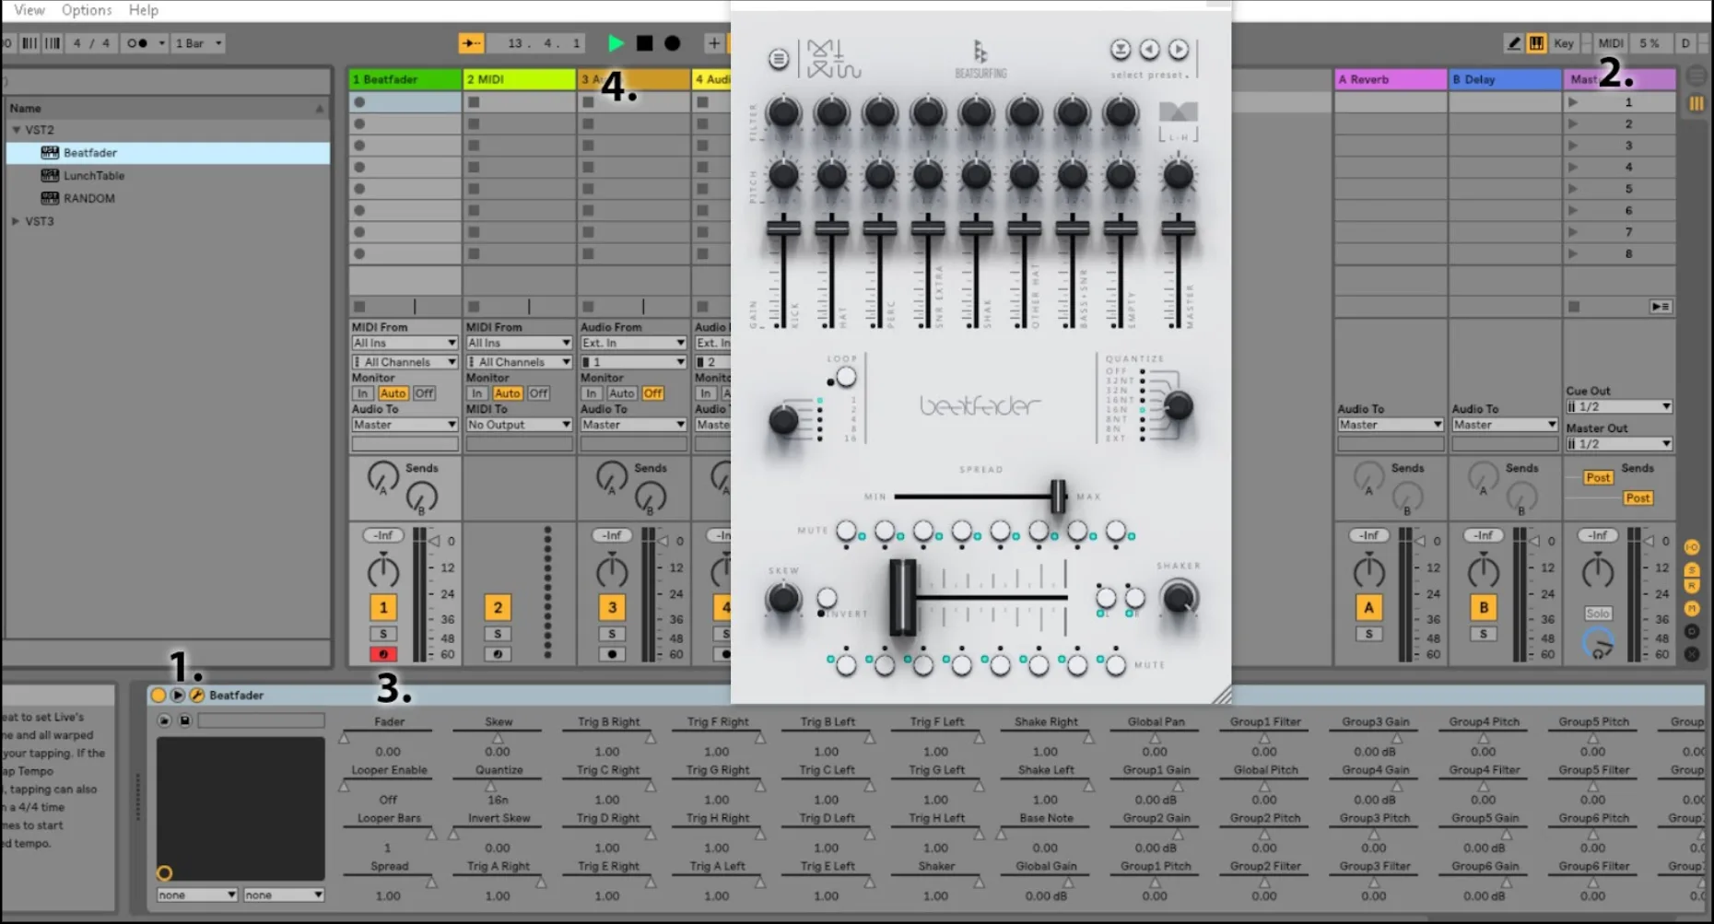Set track 3 monitor to Off
This screenshot has height=924, width=1714.
pyautogui.click(x=653, y=393)
